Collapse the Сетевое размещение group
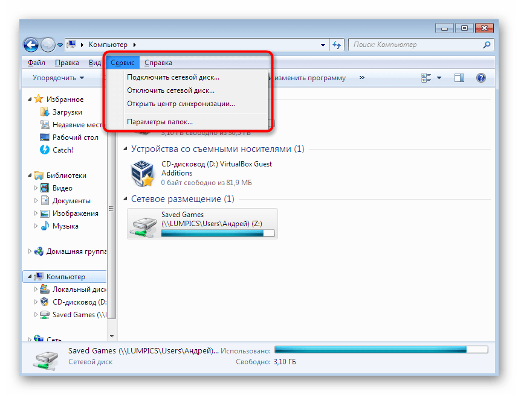This screenshot has height=395, width=518. tap(125, 199)
